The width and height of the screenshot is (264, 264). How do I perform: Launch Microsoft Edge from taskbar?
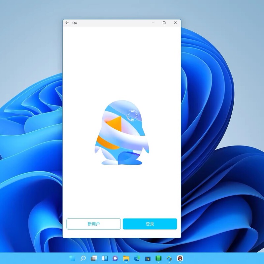[137, 258]
